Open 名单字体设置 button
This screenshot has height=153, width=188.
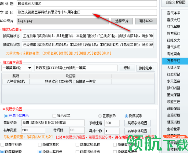pos(137,131)
